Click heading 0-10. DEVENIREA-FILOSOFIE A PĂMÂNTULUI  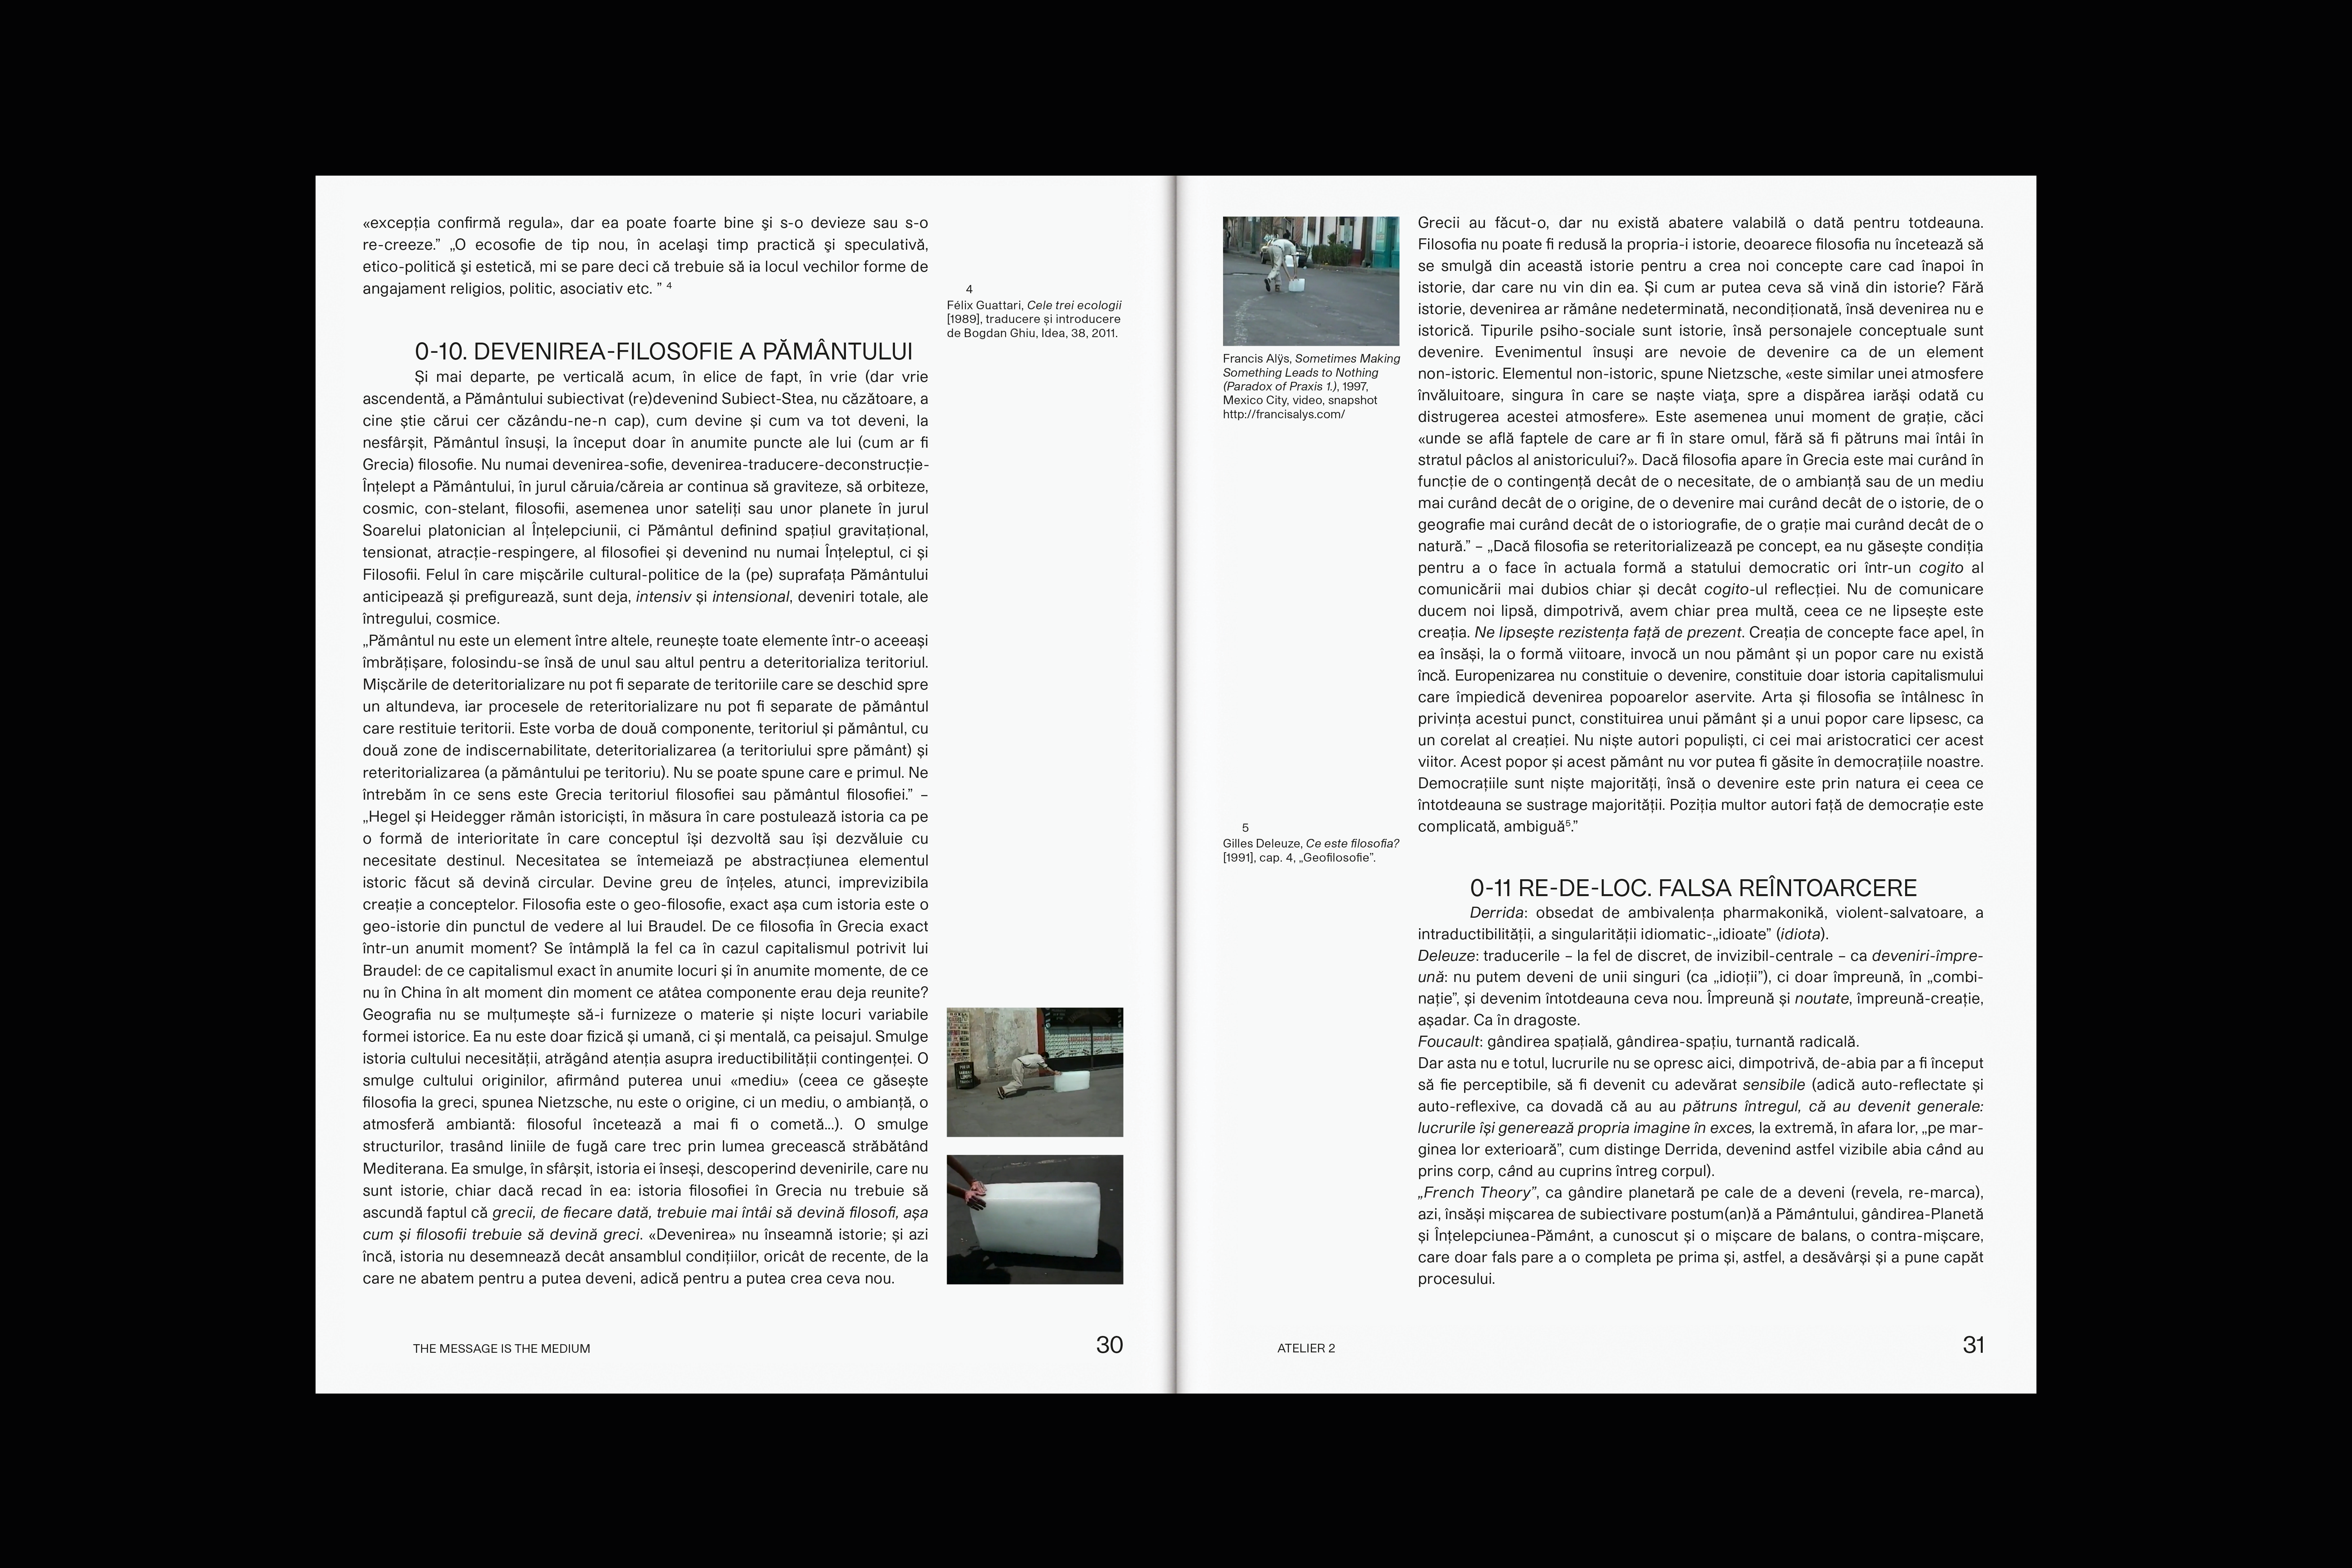(663, 351)
